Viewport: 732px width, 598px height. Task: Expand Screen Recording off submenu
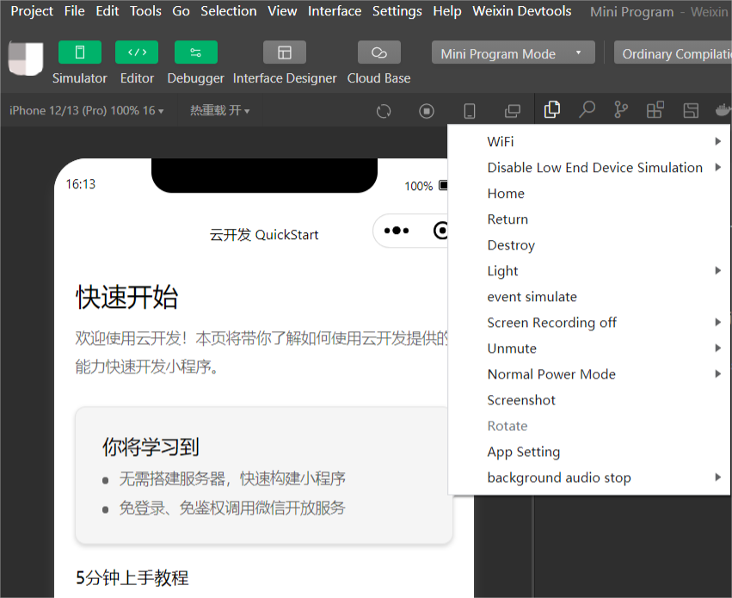click(x=589, y=323)
